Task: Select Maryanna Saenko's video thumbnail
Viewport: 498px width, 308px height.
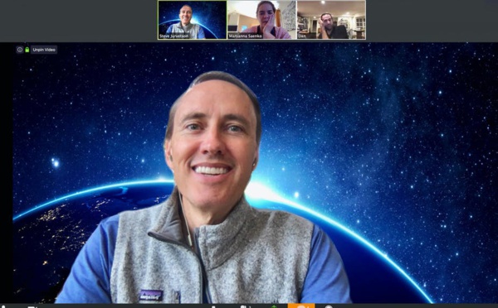Action: point(261,20)
